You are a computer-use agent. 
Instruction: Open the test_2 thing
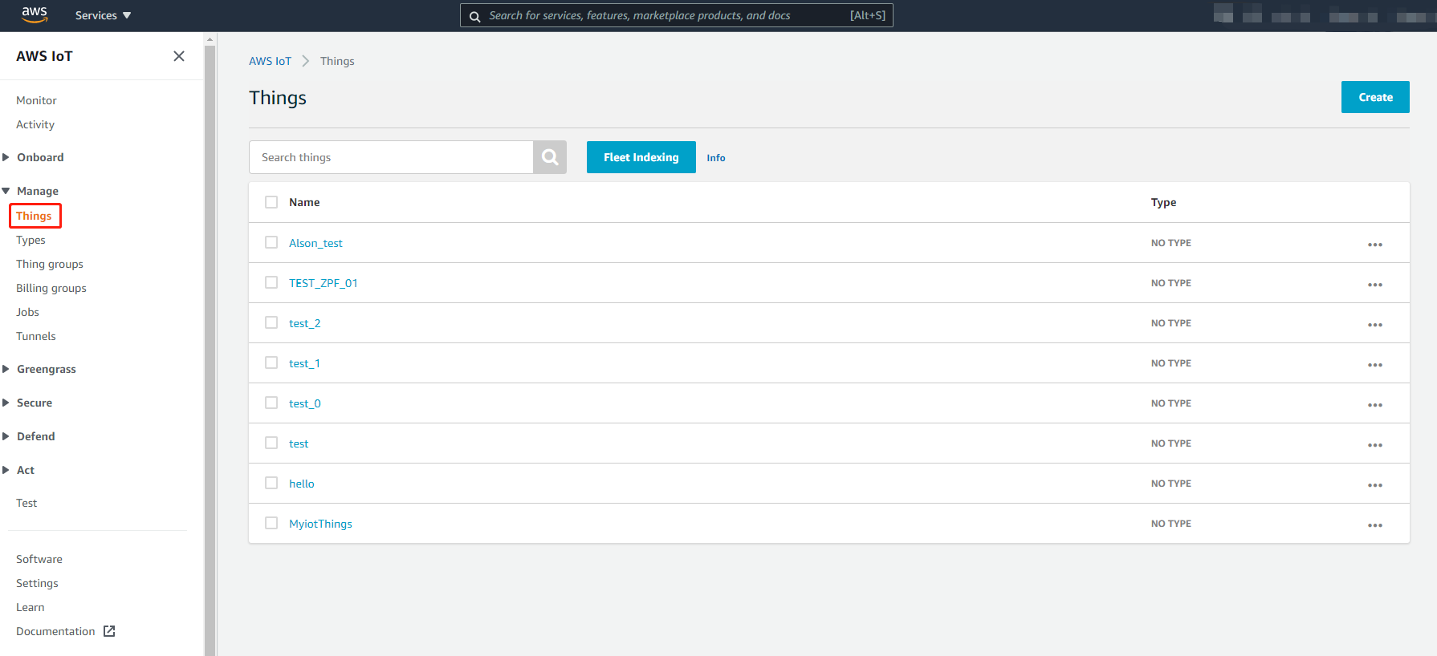click(305, 323)
